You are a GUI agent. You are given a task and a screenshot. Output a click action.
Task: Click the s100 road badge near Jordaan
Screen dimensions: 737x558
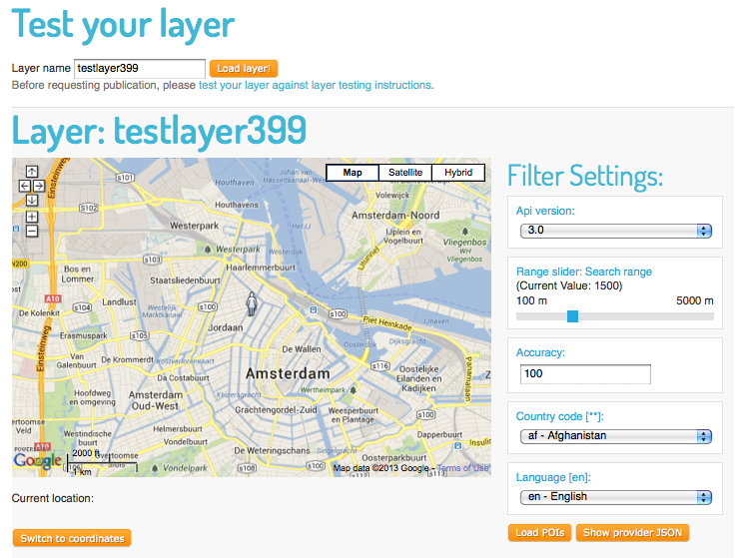[x=208, y=306]
